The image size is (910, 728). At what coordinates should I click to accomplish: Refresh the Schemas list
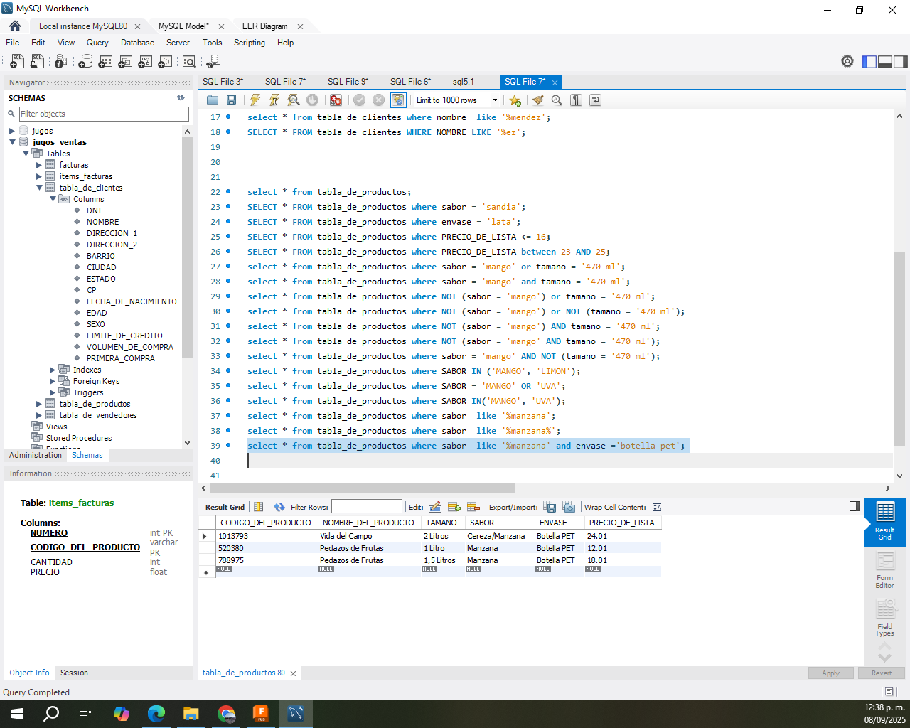181,98
